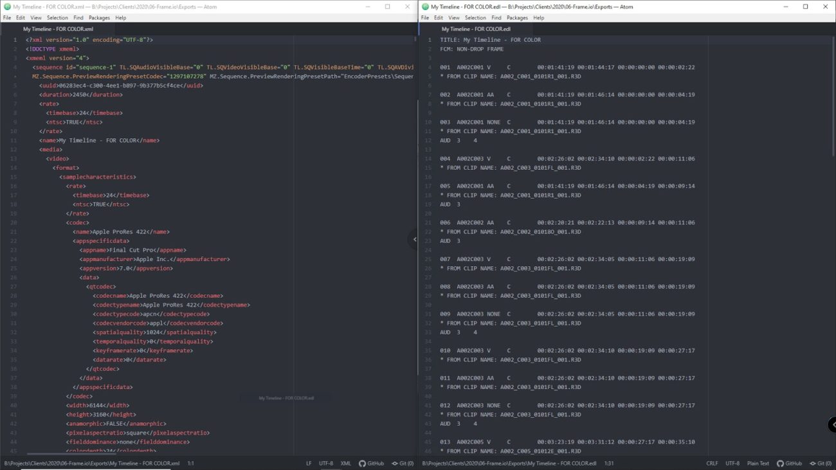Open Packages menu in the left XML window
Screen dimensions: 836x470
pos(100,18)
